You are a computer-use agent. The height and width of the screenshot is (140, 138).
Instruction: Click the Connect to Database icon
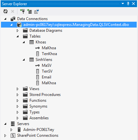pyautogui.click(x=22, y=11)
